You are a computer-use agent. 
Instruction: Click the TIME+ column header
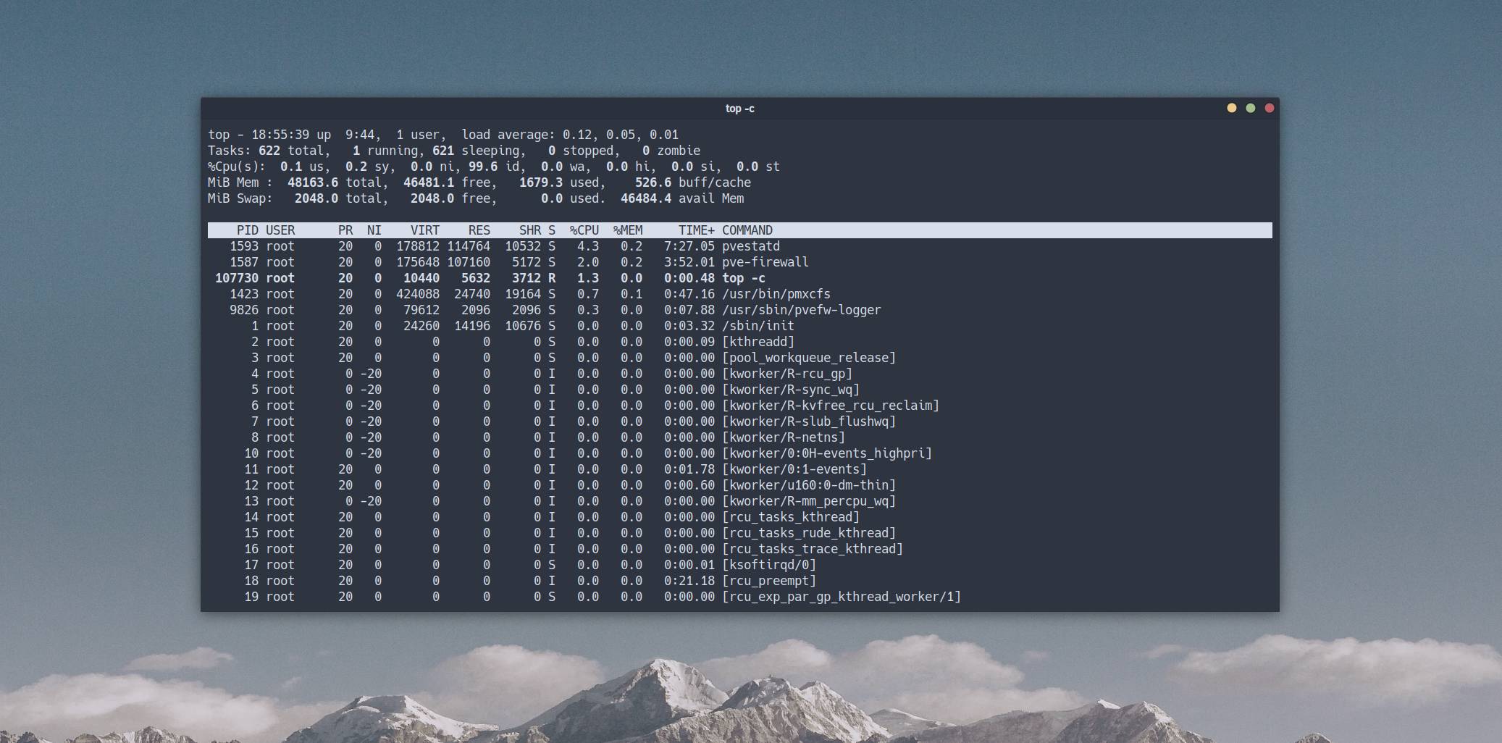[x=696, y=230]
